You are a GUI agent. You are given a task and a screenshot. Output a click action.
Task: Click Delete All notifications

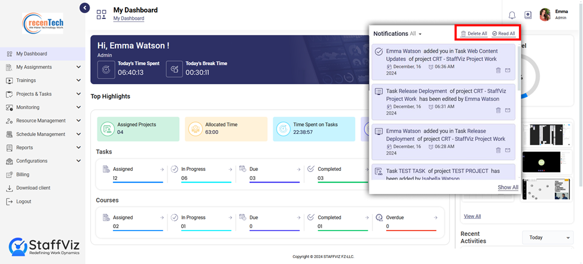(474, 33)
